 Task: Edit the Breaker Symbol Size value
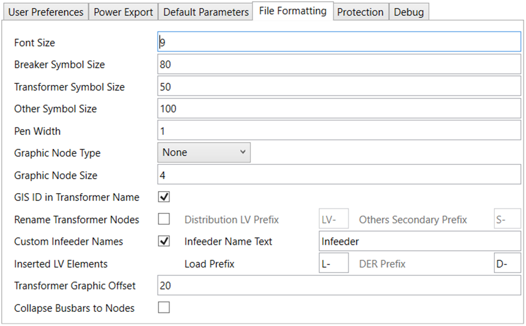click(338, 64)
